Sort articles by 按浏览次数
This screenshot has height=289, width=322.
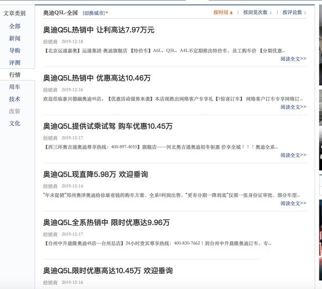coord(257,13)
